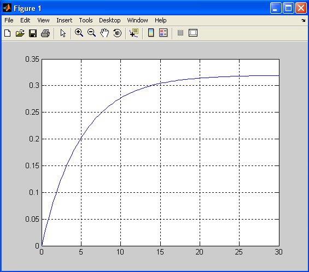Viewport: 309px width, 272px height.
Task: Select the Edit Plot arrow tool
Action: (x=63, y=33)
